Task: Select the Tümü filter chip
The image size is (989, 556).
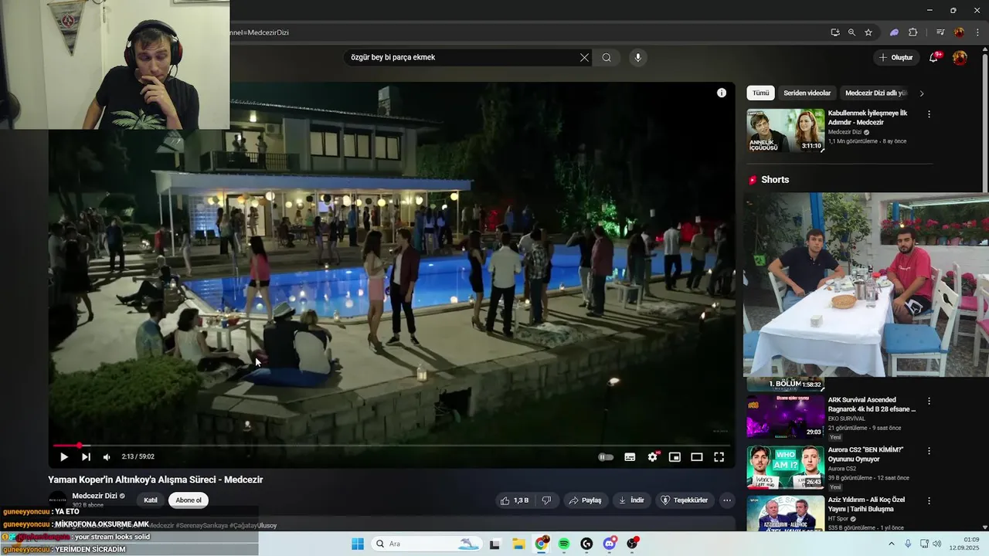Action: (x=761, y=93)
